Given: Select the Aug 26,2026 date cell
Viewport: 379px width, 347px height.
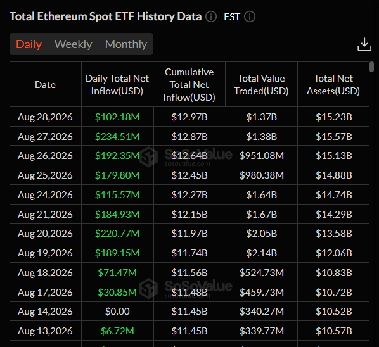Looking at the screenshot, I should coord(45,156).
